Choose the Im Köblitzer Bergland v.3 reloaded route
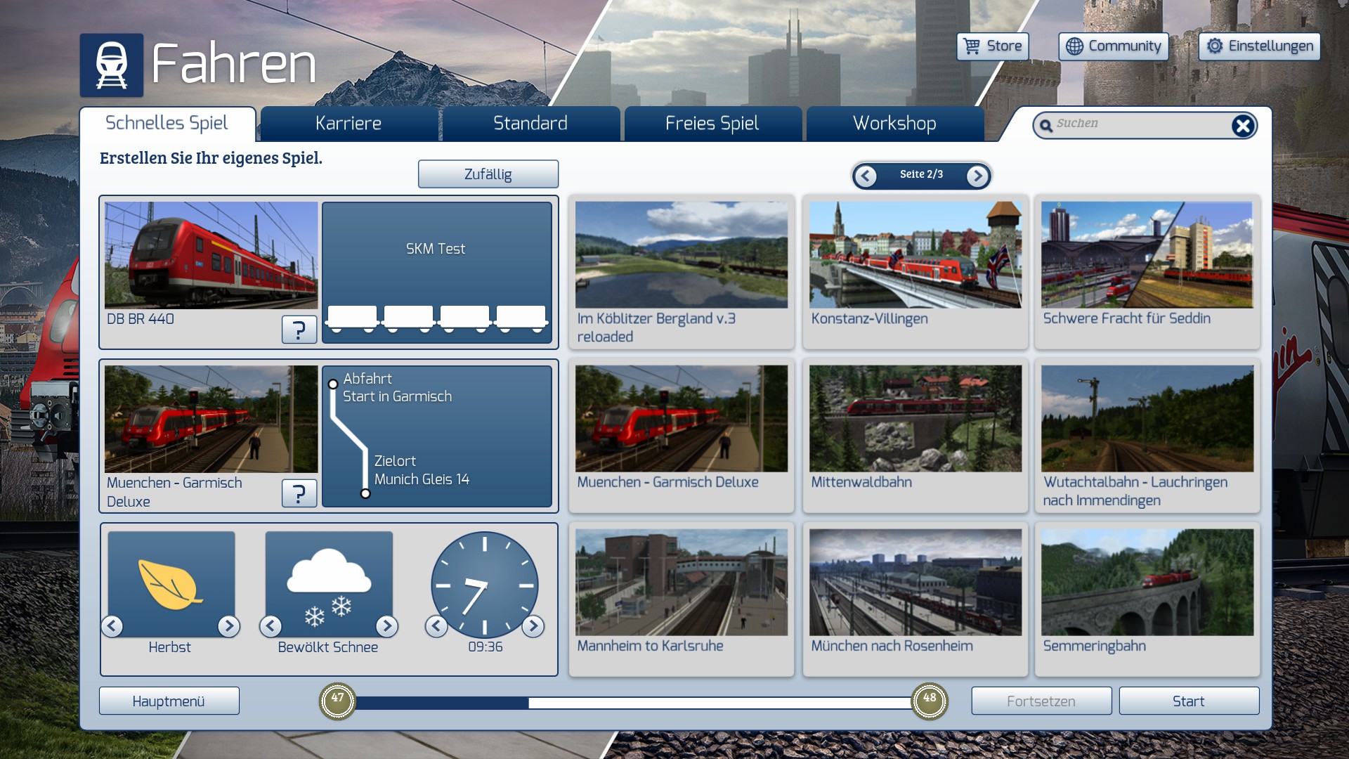Image resolution: width=1349 pixels, height=759 pixels. tap(682, 273)
